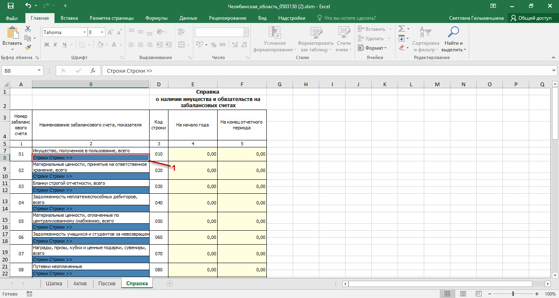Open the Формат cells dropdown
The image size is (559, 298).
point(372,48)
